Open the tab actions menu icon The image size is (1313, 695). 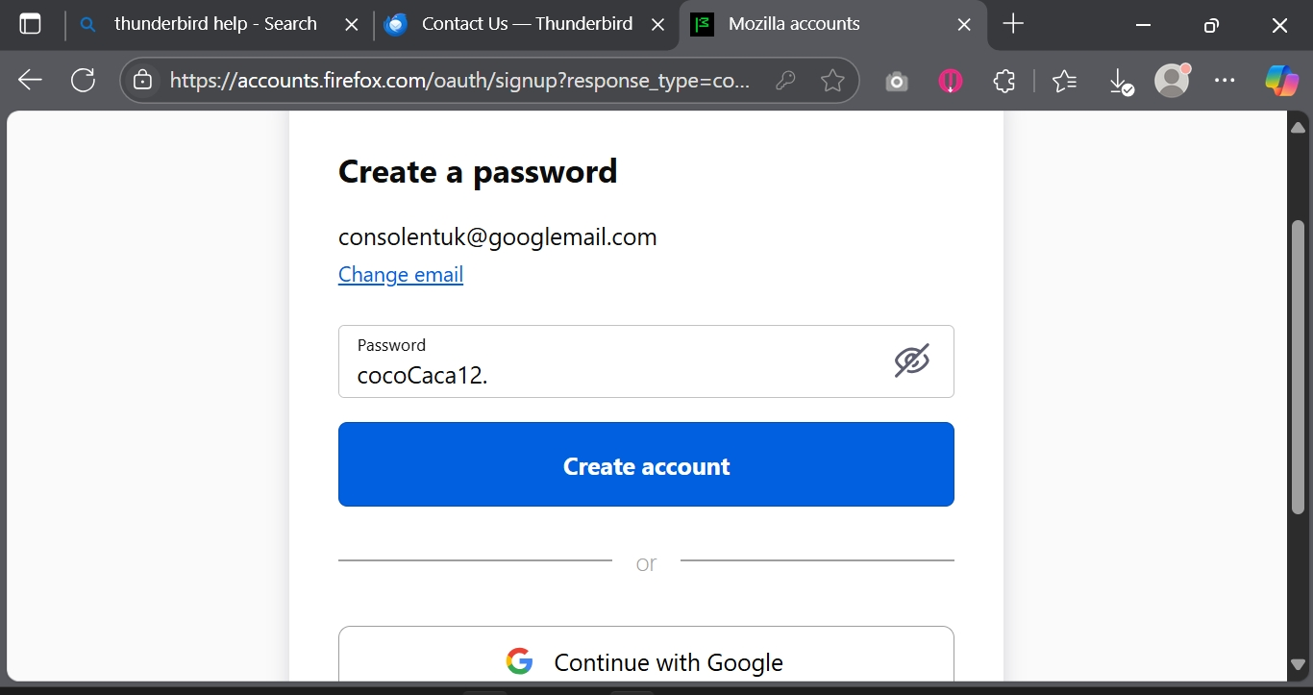click(x=30, y=24)
